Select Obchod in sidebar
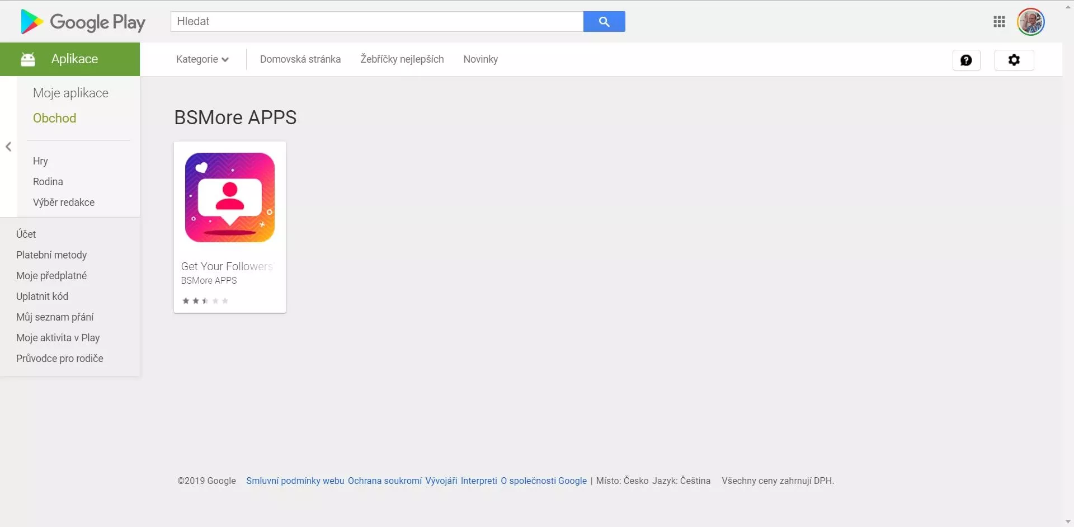Viewport: 1074px width, 527px height. pos(54,118)
